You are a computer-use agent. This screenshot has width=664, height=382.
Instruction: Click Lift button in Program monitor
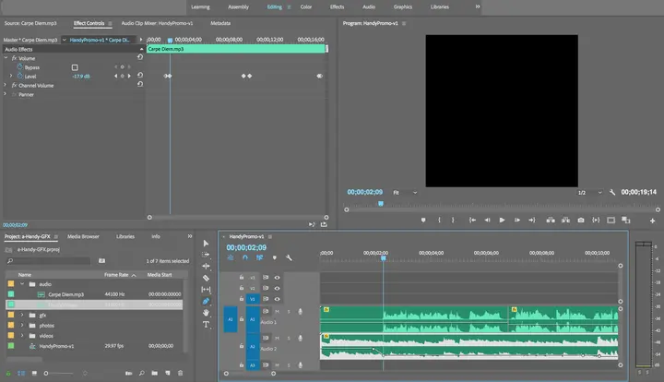point(551,221)
